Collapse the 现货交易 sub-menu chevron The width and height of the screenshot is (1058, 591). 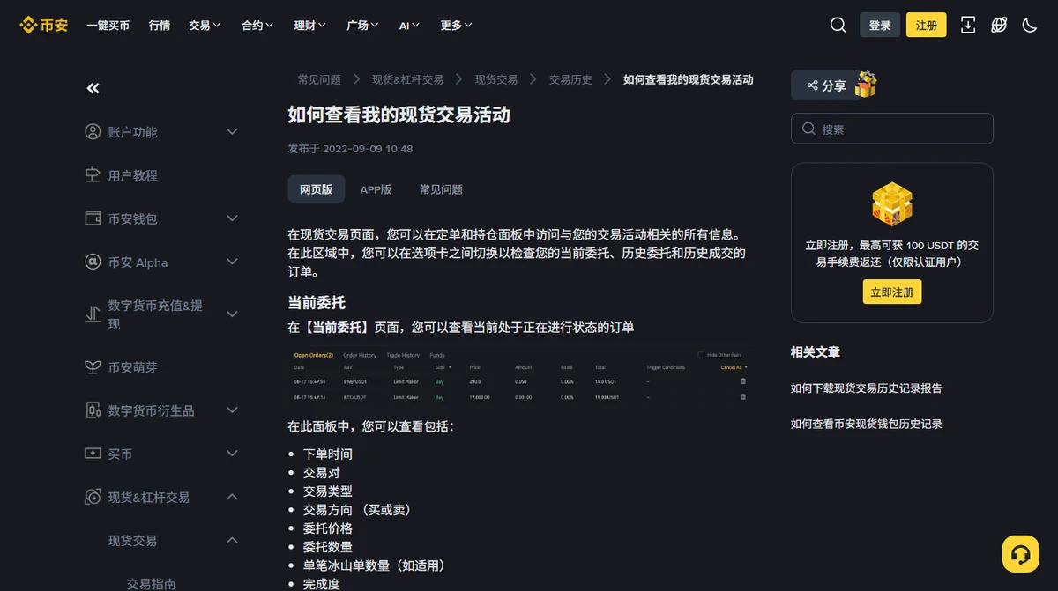232,541
